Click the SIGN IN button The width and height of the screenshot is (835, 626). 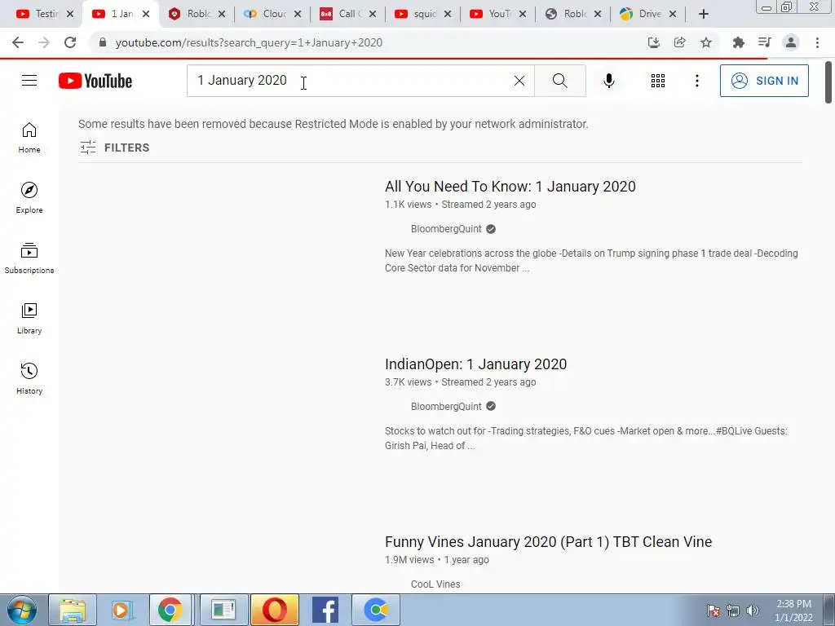(x=764, y=81)
